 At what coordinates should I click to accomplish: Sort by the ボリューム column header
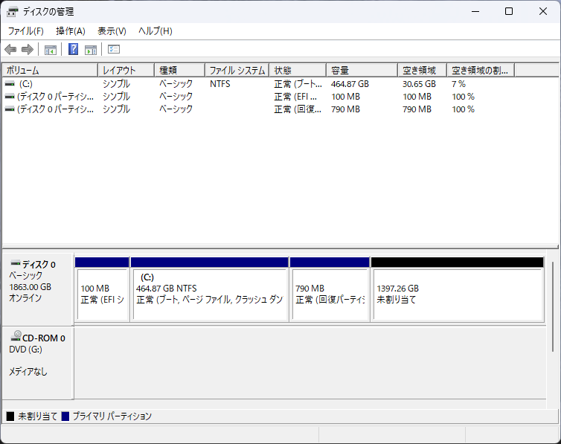[x=49, y=71]
